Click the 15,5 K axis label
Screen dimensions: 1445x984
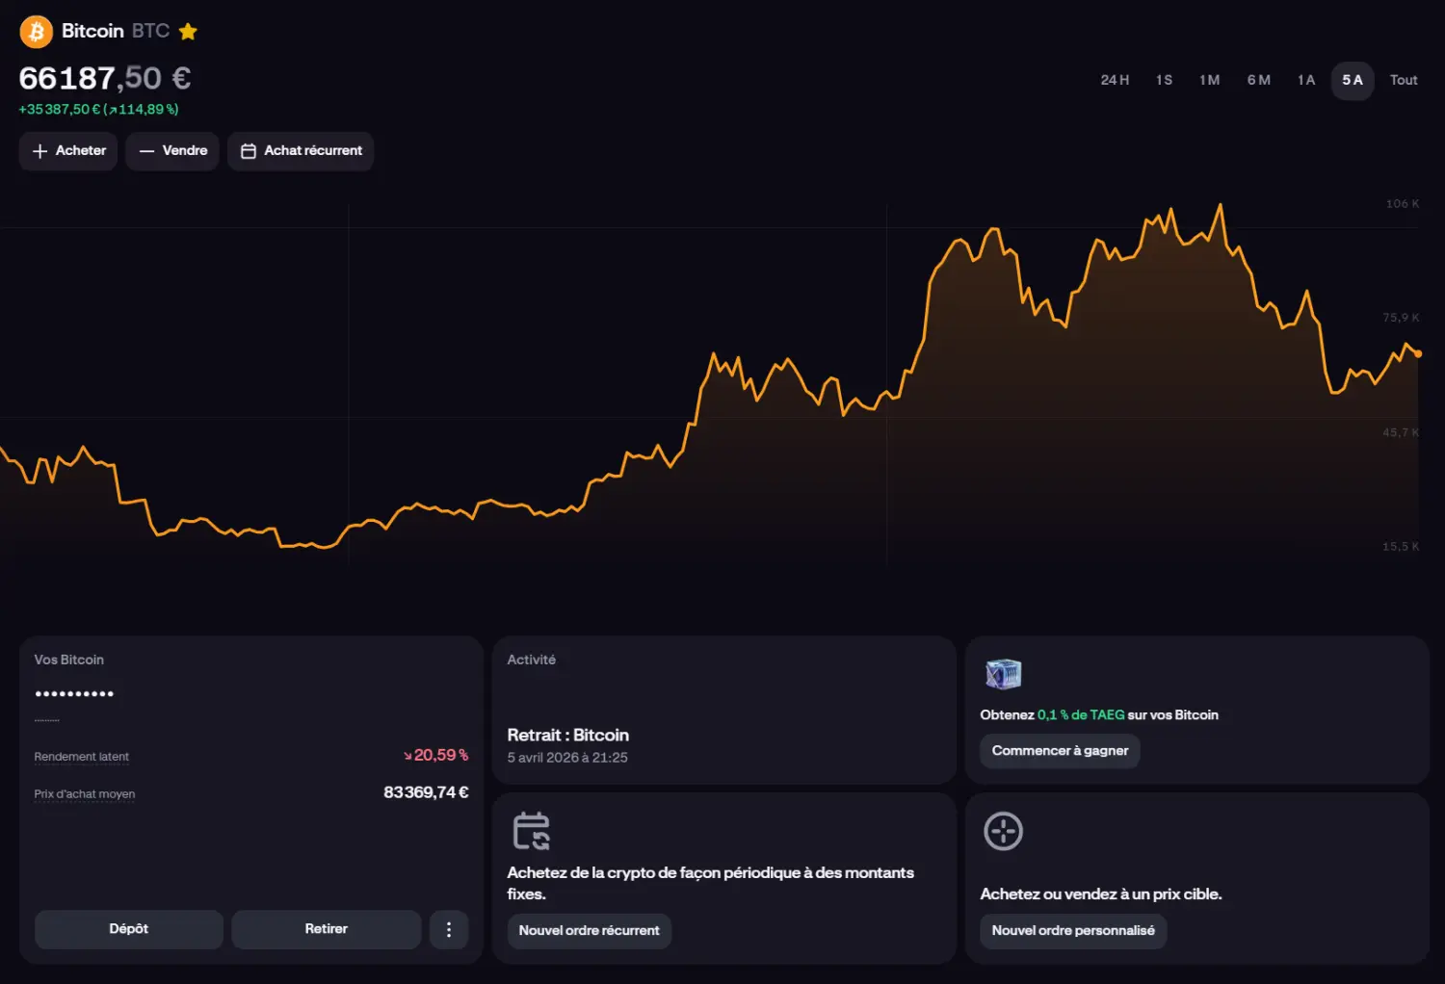coord(1401,547)
